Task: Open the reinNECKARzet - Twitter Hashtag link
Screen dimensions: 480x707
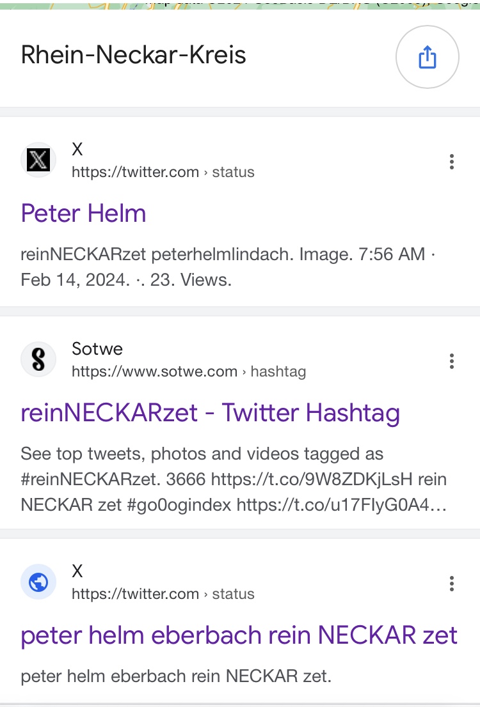Action: click(x=210, y=413)
